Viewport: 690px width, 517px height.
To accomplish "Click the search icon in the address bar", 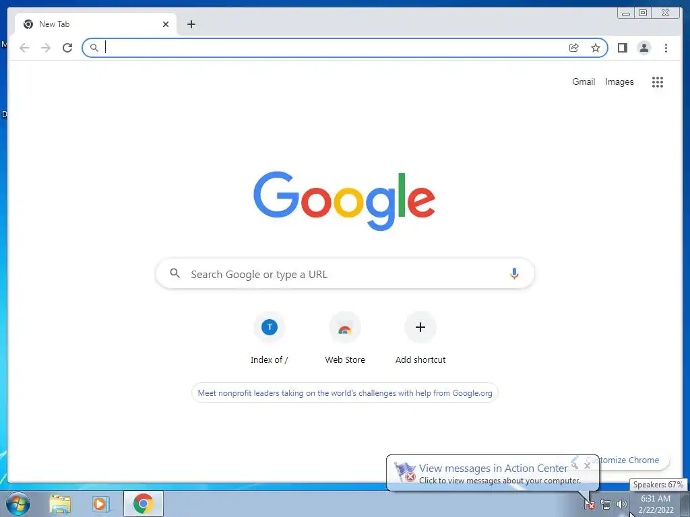I will [x=94, y=48].
